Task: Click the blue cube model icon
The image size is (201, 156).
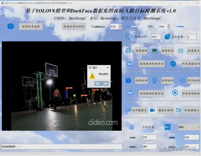Action: [x=11, y=26]
